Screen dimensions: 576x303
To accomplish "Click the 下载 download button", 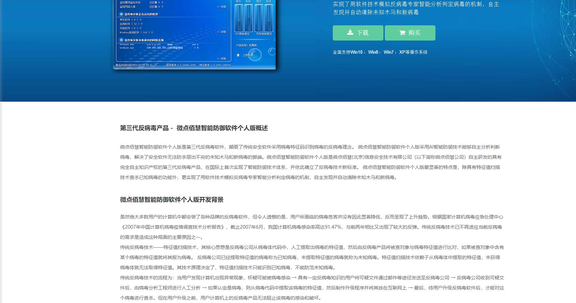I will pos(358,33).
